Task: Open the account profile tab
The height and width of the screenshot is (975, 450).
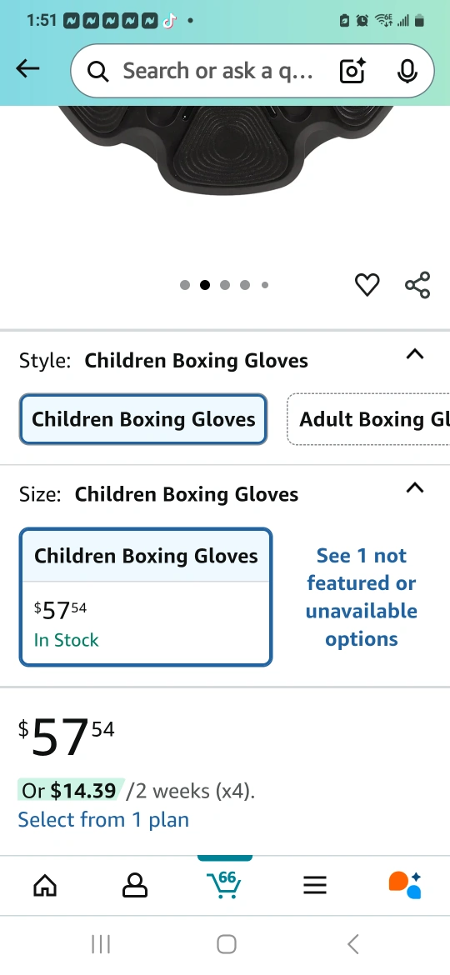Action: pyautogui.click(x=135, y=885)
